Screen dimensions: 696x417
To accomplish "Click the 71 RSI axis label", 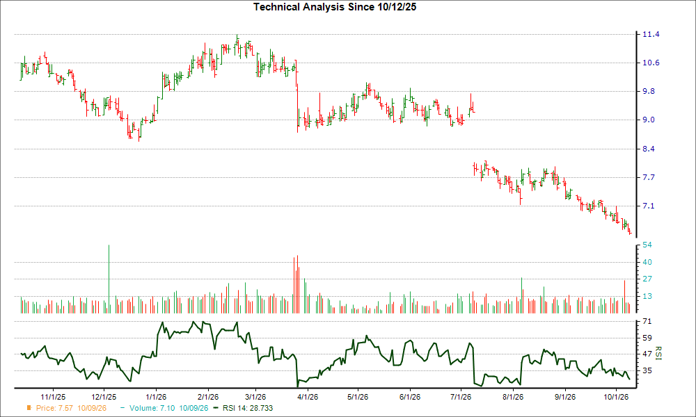I will 647,321.
